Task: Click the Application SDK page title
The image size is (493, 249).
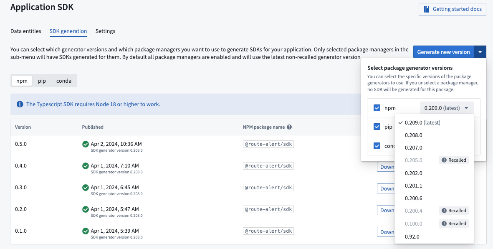Action: pos(42,7)
